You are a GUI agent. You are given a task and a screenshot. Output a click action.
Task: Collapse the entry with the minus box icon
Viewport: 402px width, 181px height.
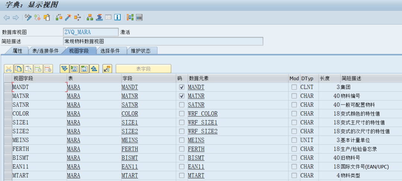point(84,68)
